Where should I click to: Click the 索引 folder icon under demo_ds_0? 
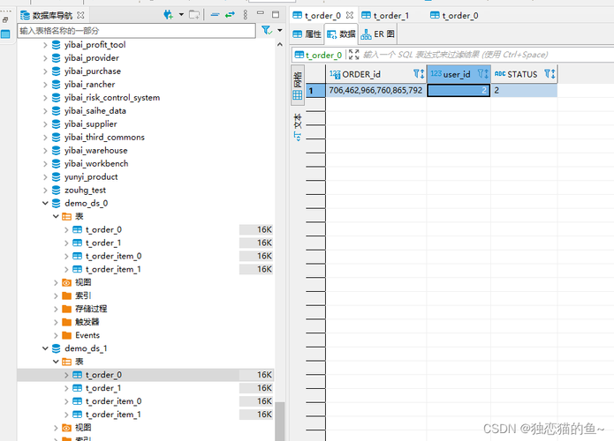pos(67,295)
